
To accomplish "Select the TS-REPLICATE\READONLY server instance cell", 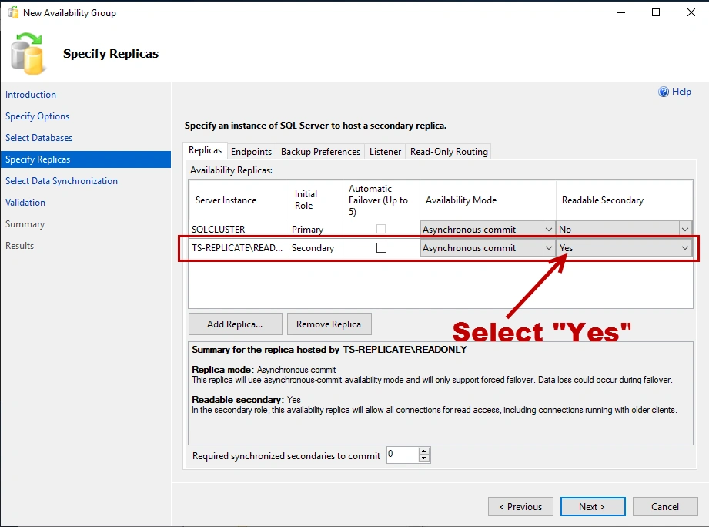I will click(x=239, y=248).
